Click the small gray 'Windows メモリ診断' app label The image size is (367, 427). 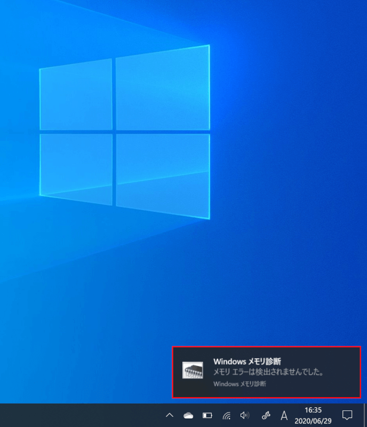[240, 383]
